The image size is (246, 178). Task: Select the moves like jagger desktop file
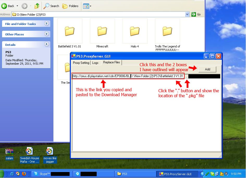click(x=50, y=155)
